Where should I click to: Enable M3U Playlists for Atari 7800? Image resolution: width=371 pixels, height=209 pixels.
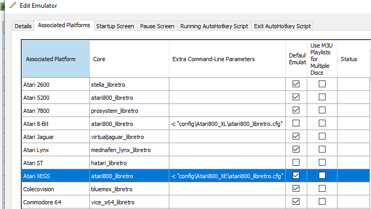coord(322,110)
